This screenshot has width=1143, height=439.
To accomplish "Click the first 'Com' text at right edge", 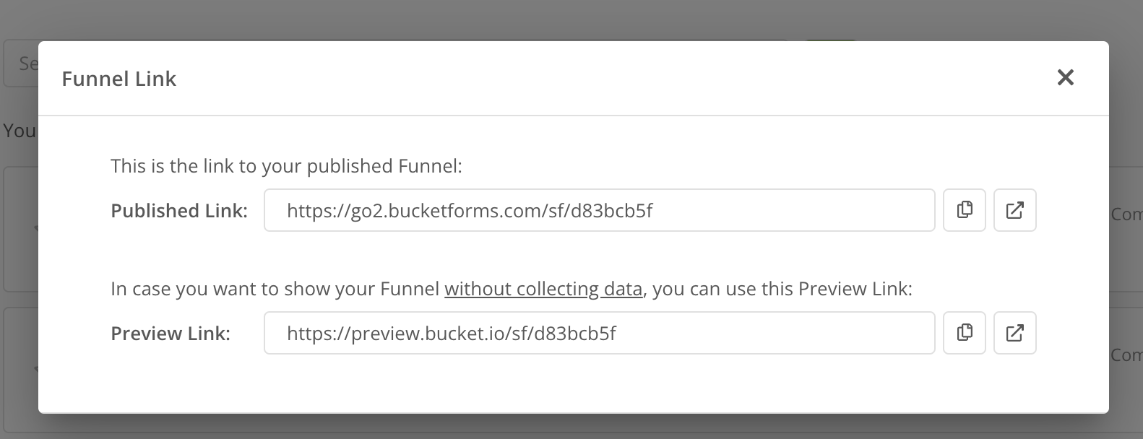I will (x=1126, y=214).
